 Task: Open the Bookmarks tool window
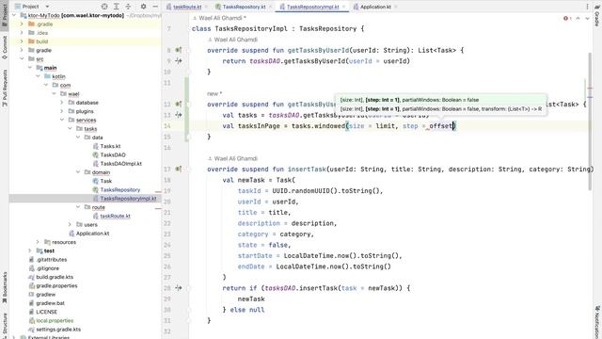click(5, 287)
